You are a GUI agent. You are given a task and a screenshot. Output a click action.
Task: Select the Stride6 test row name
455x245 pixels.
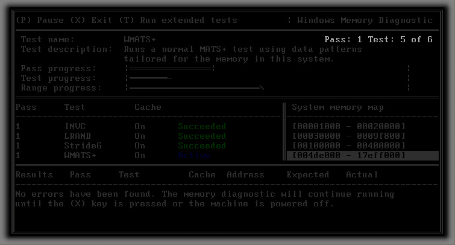[83, 145]
